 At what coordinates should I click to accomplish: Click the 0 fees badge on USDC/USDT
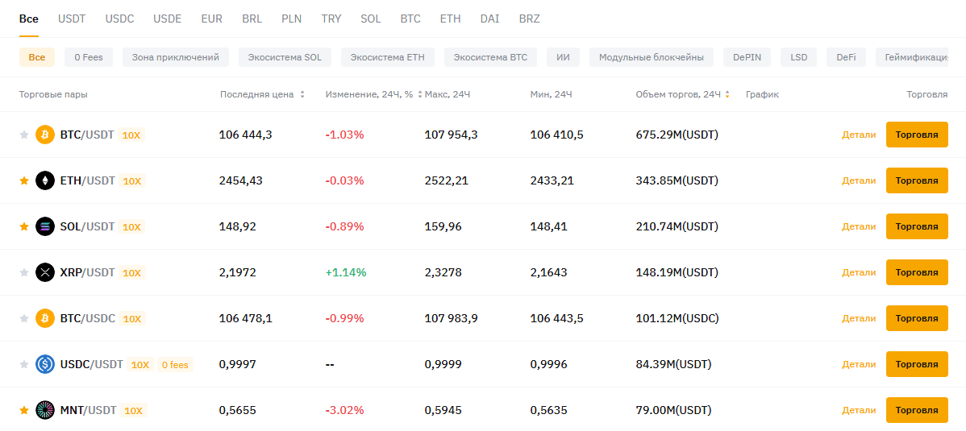click(175, 365)
